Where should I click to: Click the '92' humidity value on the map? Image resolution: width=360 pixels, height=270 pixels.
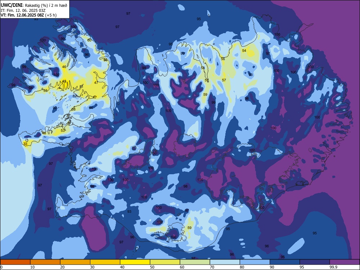55,108
